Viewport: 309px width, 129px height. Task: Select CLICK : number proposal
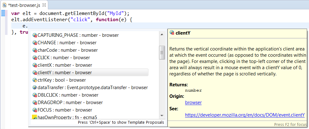64,58
